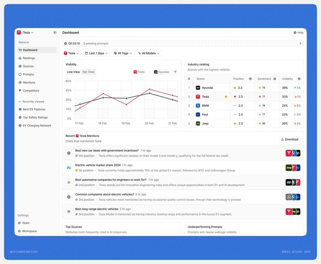Click the BMW logo in ranking table
321x264 pixels.
click(x=198, y=106)
